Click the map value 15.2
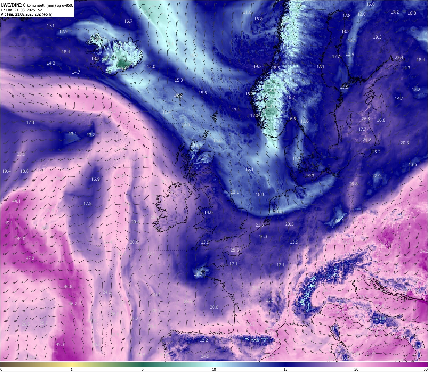Image resolution: width=428 pixels, height=372 pixels. click(x=376, y=152)
